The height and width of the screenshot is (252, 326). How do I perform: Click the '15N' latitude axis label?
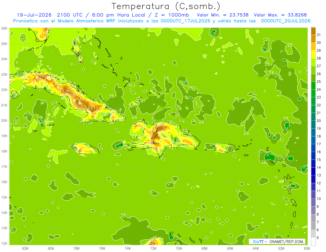click(4, 197)
